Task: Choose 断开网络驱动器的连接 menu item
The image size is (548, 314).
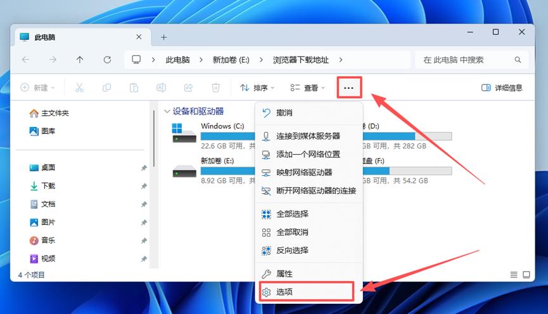Action: pyautogui.click(x=309, y=191)
